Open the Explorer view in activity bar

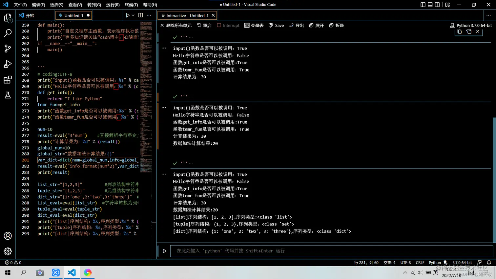(x=8, y=18)
